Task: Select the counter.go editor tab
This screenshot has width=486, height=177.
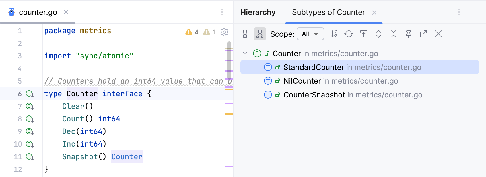Action: (38, 12)
